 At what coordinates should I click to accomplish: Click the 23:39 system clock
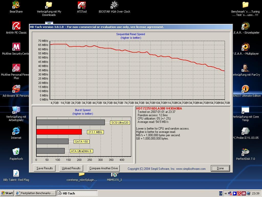(x=256, y=193)
